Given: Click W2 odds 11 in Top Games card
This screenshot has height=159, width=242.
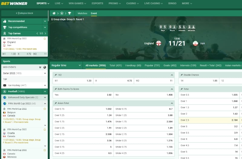Looking at the screenshot, I should click(40, 54).
